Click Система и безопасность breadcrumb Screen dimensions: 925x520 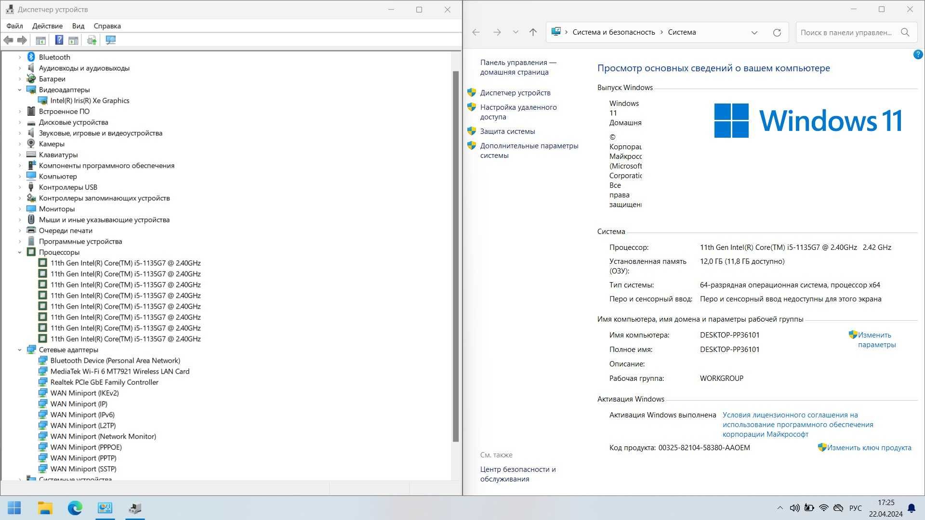(614, 32)
